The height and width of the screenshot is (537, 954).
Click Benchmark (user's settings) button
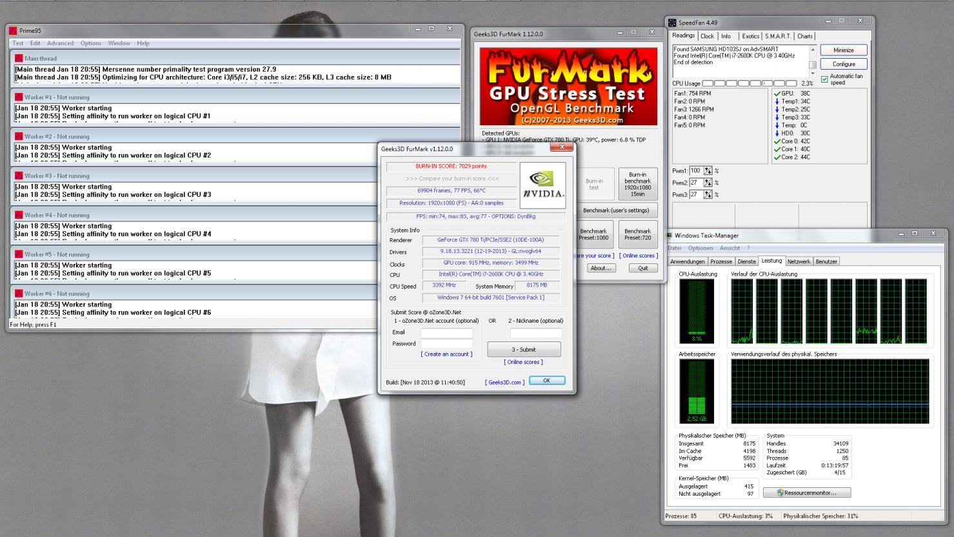[x=616, y=210]
